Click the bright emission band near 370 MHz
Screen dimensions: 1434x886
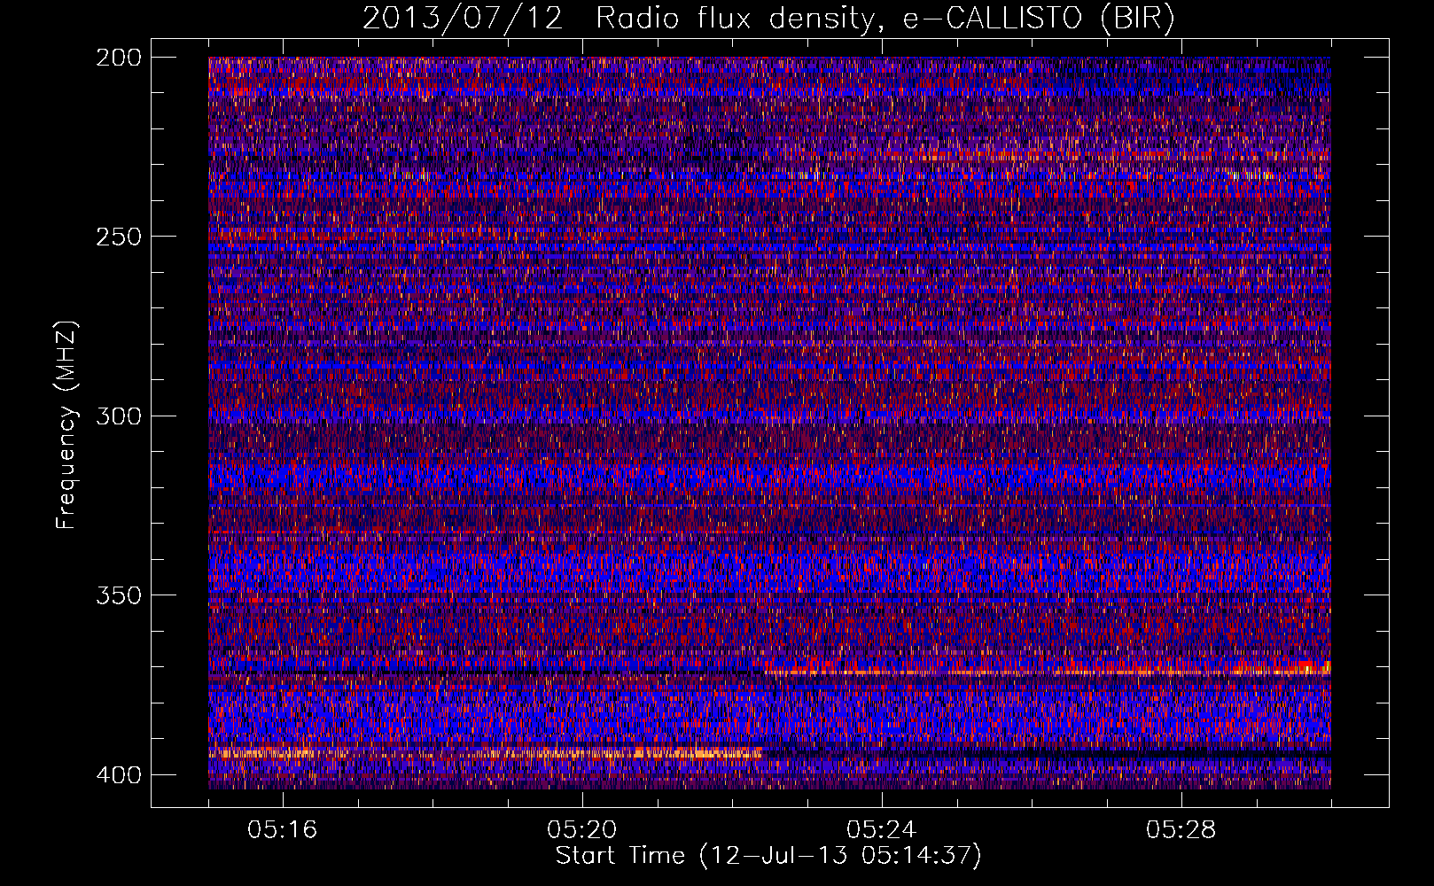(x=1048, y=669)
